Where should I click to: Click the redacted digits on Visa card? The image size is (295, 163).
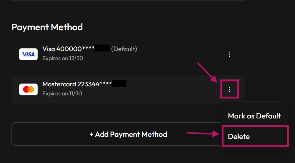point(102,48)
